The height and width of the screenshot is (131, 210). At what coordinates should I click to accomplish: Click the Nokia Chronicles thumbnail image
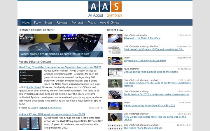click(115, 50)
